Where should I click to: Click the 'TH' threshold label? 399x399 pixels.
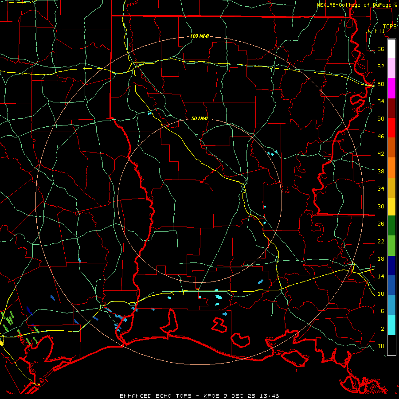[381, 346]
